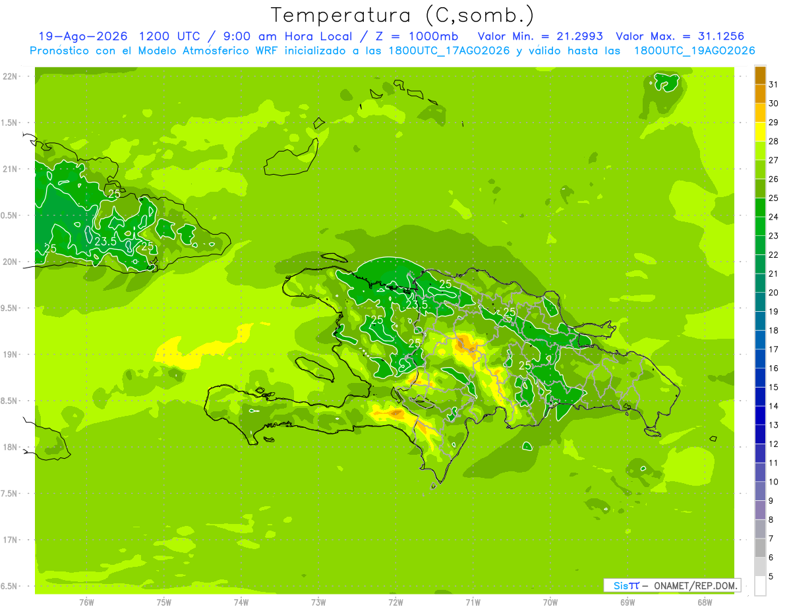Click the '20N' latitude label
Screen dimensions: 791x611
(10, 262)
